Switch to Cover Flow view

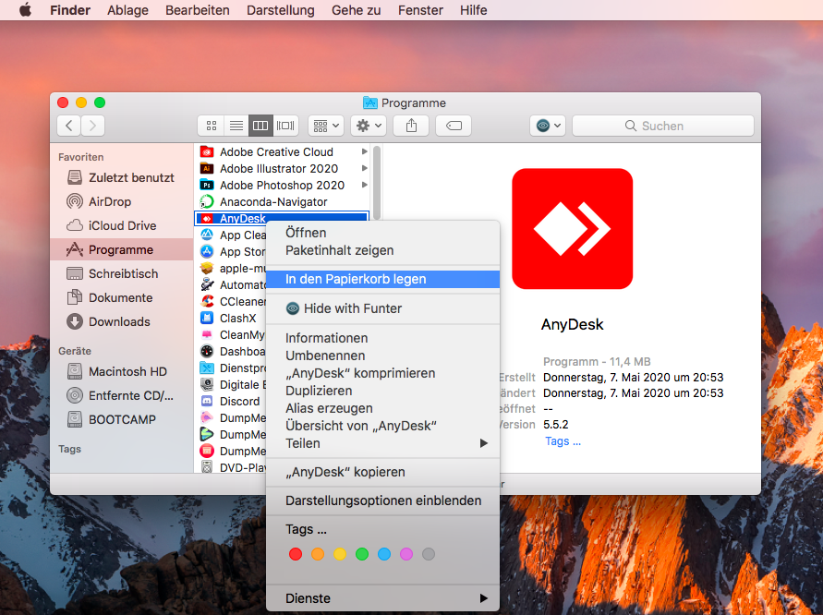click(285, 126)
